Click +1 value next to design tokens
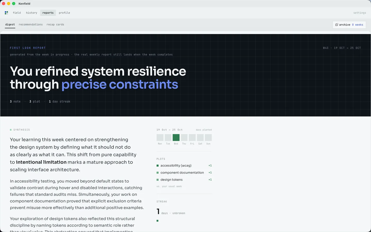 click(x=210, y=180)
